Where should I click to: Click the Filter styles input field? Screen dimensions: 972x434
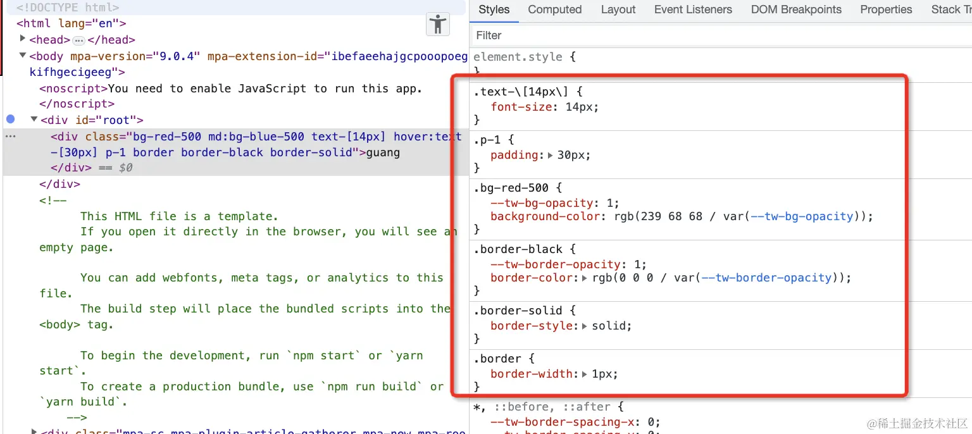(x=721, y=35)
